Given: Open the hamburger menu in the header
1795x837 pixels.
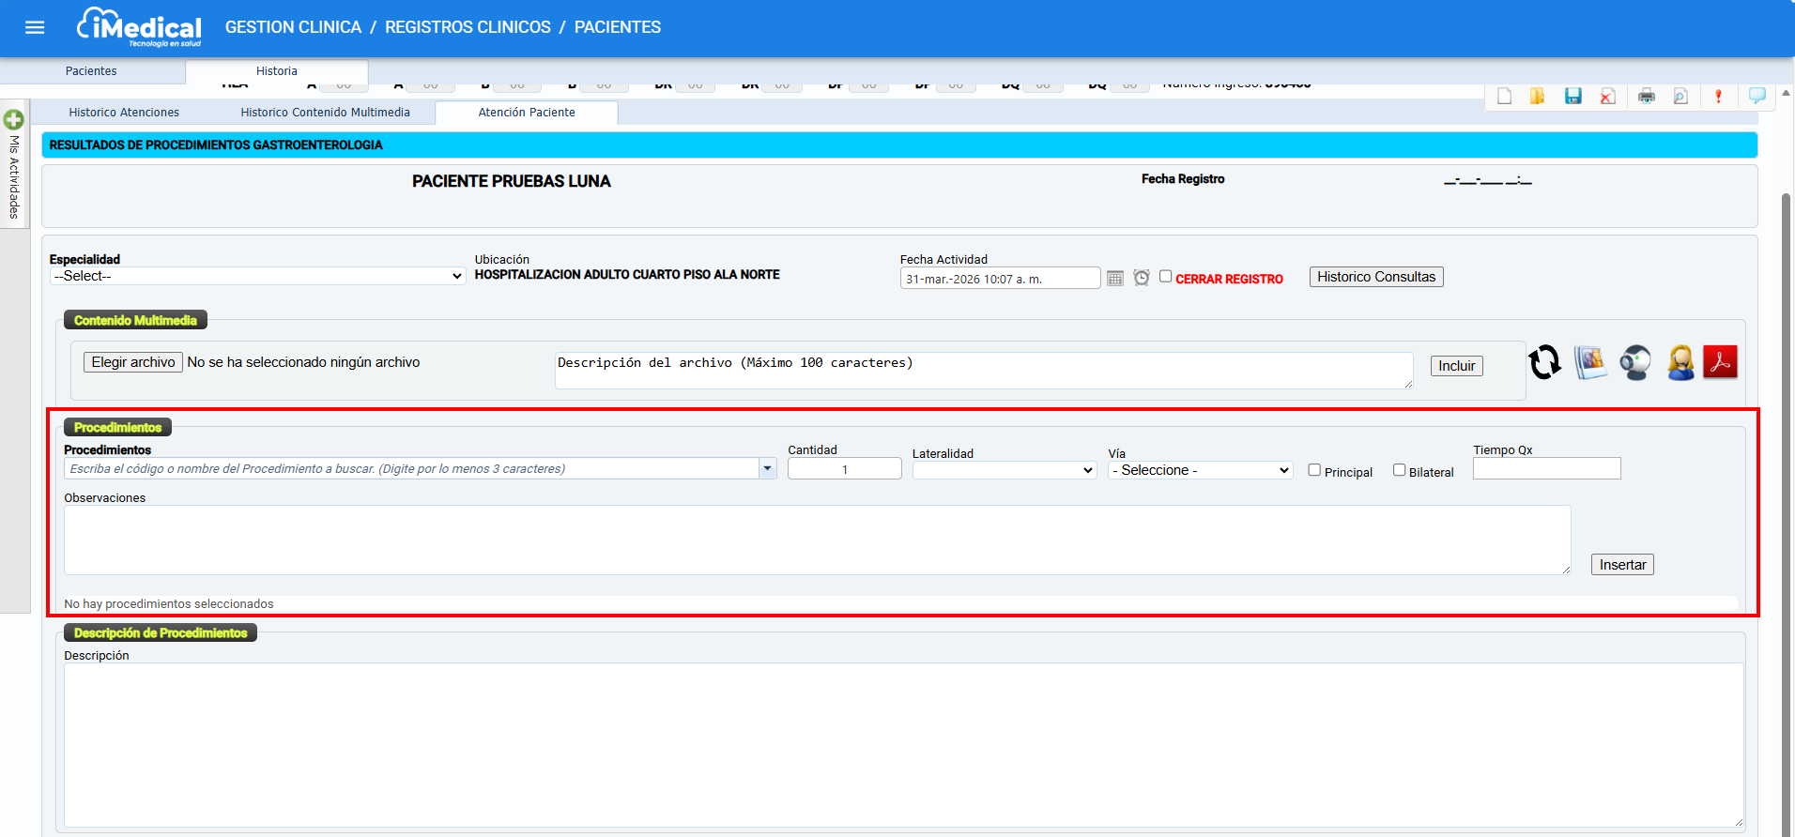Looking at the screenshot, I should [35, 27].
